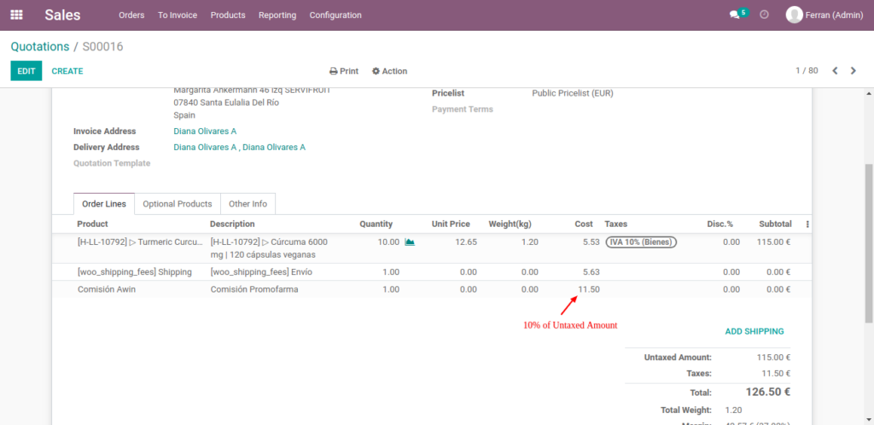Screen dimensions: 874x425
Task: Sort by the Cost column header
Action: pos(584,224)
